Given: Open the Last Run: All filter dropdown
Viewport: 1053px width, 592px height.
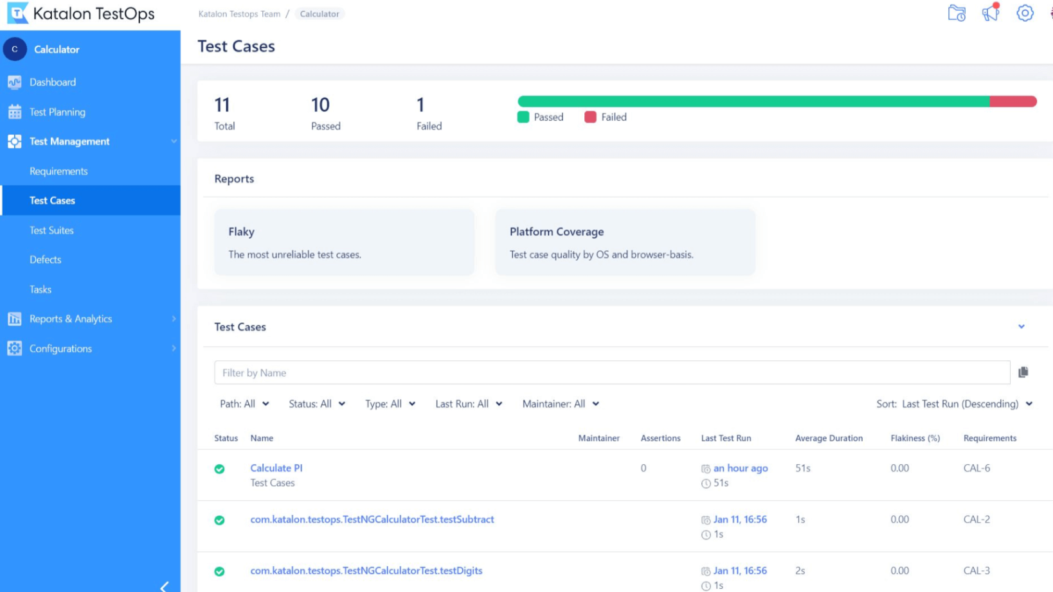Looking at the screenshot, I should (469, 404).
